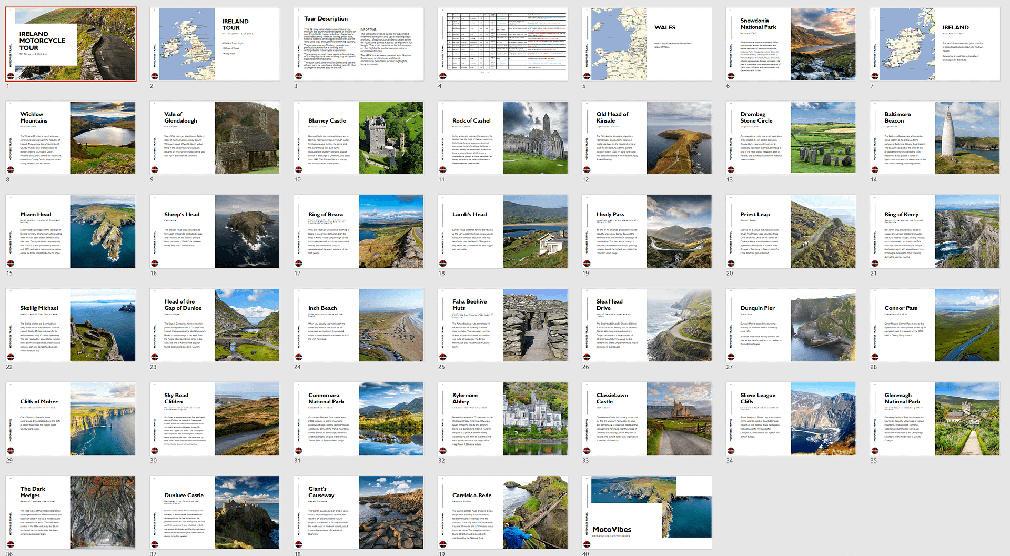Viewport: 1010px width, 556px height.
Task: Click the Baltimore Beacon slide
Action: (x=935, y=138)
